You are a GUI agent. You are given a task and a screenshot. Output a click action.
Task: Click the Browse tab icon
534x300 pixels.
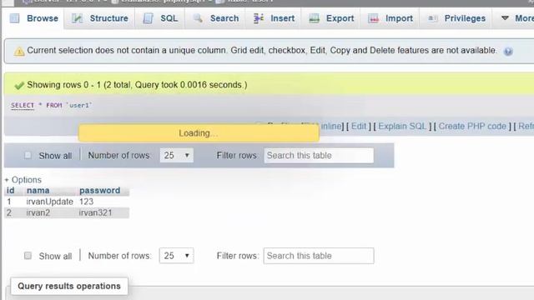15,18
